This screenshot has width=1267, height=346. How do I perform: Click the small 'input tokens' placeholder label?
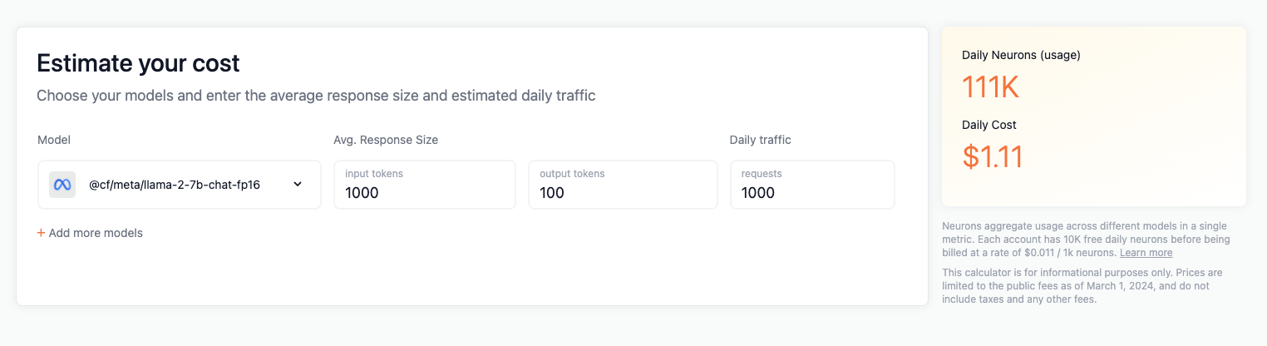[x=374, y=174]
